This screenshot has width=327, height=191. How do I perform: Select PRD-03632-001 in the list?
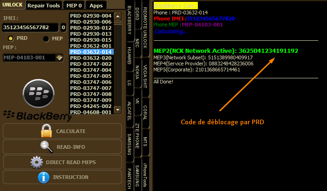(x=91, y=46)
